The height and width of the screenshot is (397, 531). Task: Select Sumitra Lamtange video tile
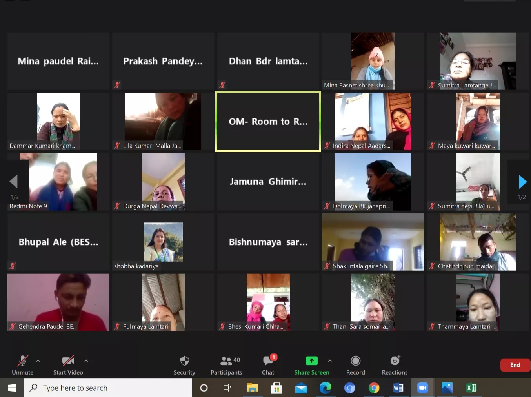[478, 61]
